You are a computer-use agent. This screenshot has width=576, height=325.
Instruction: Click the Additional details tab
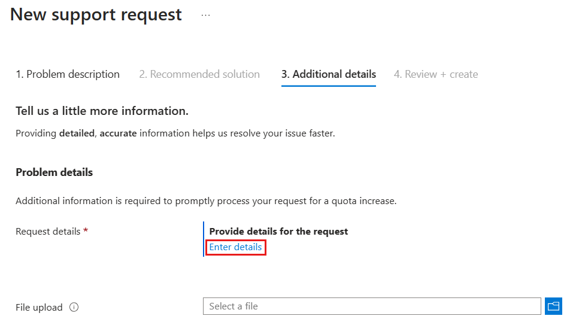329,74
